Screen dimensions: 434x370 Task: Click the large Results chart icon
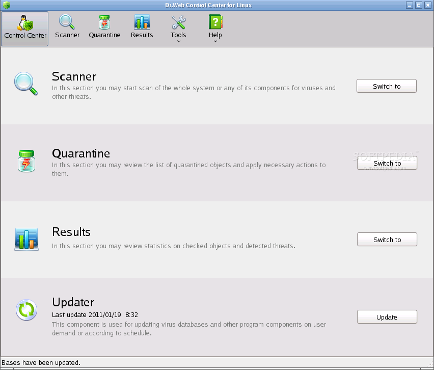pos(26,240)
